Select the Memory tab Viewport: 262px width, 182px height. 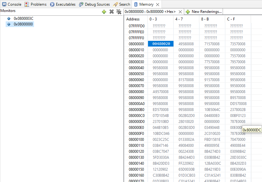coord(146,4)
